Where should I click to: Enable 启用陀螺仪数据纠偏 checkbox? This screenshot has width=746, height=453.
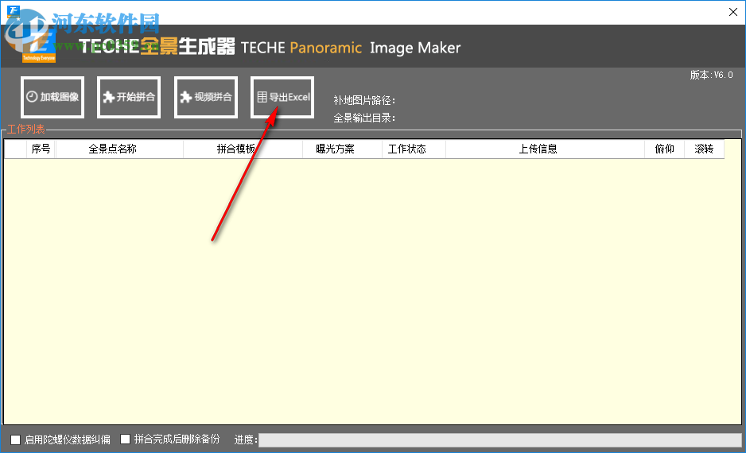16,439
